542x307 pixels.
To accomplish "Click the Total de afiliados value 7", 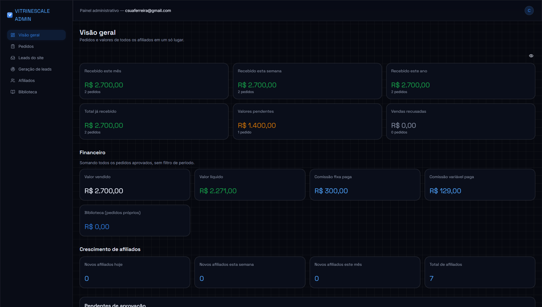I will tap(431, 279).
